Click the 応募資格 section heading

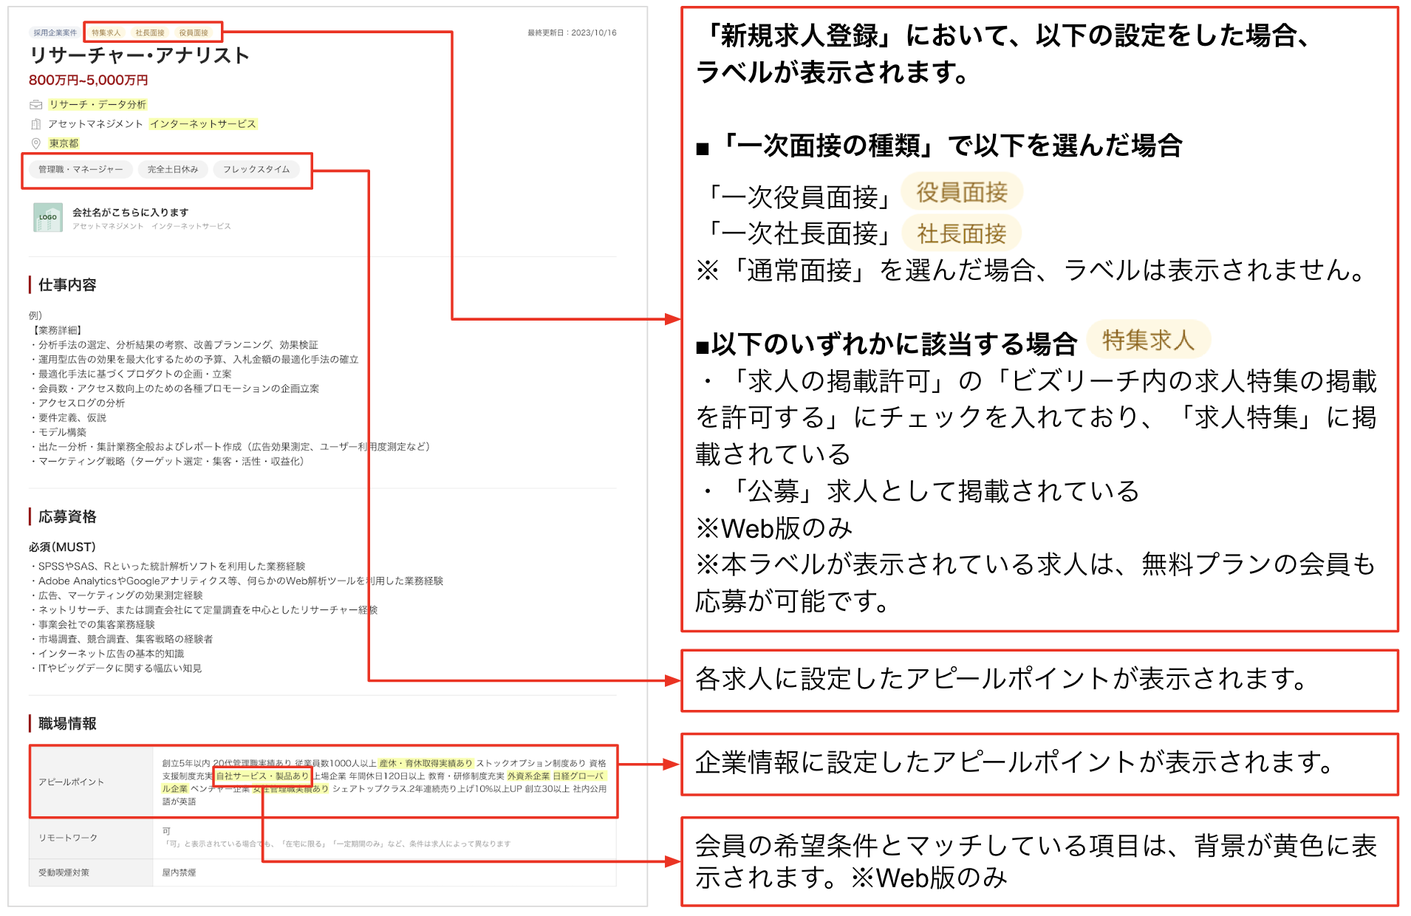coord(67,517)
